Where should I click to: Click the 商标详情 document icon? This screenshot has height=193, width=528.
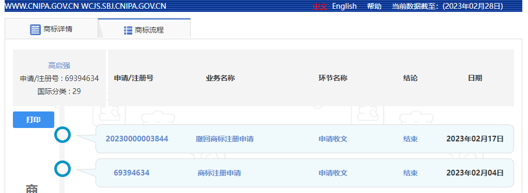point(35,29)
